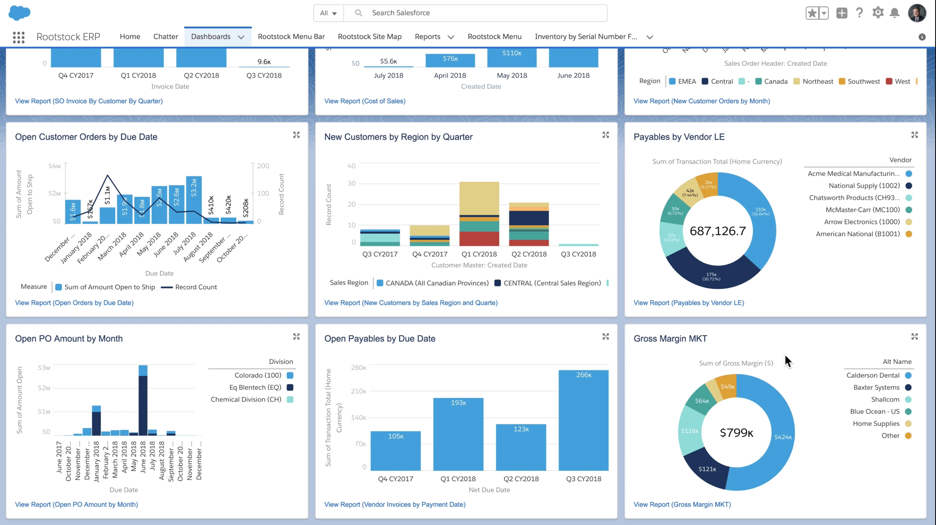936x525 pixels.
Task: Click the Other legend swatch in Gross Margin
Action: point(908,436)
